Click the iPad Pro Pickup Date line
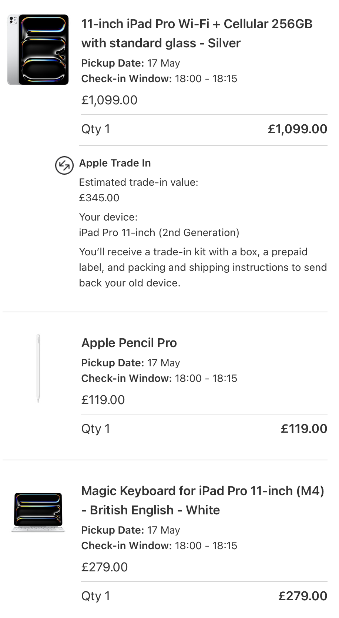 tap(131, 63)
